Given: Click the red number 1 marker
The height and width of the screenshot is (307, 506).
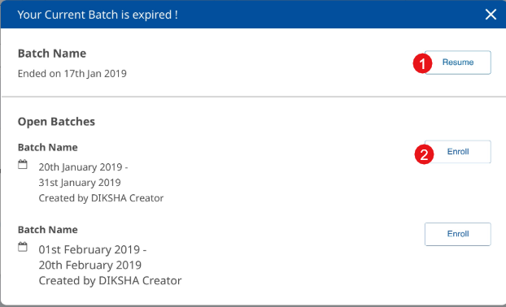Looking at the screenshot, I should tap(422, 63).
